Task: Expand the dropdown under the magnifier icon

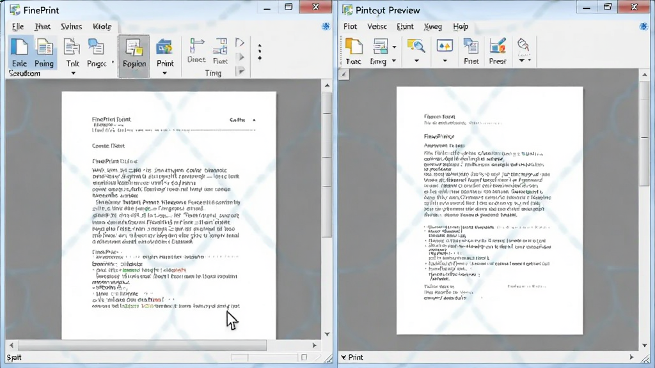Action: (x=416, y=61)
